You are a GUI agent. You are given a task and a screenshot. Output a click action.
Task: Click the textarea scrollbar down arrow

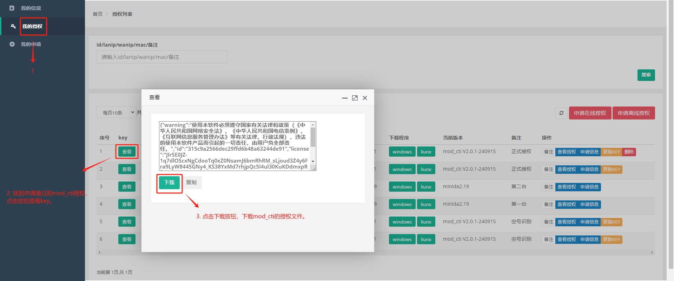click(313, 162)
